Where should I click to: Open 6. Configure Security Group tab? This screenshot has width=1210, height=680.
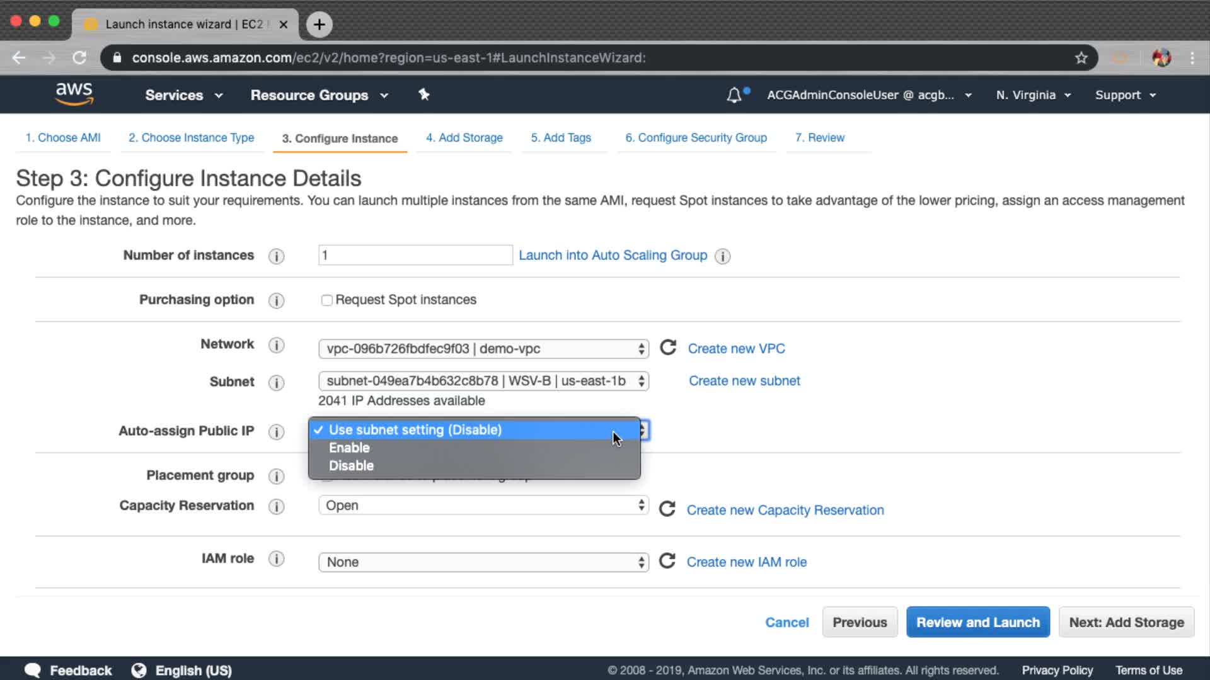[x=696, y=138]
